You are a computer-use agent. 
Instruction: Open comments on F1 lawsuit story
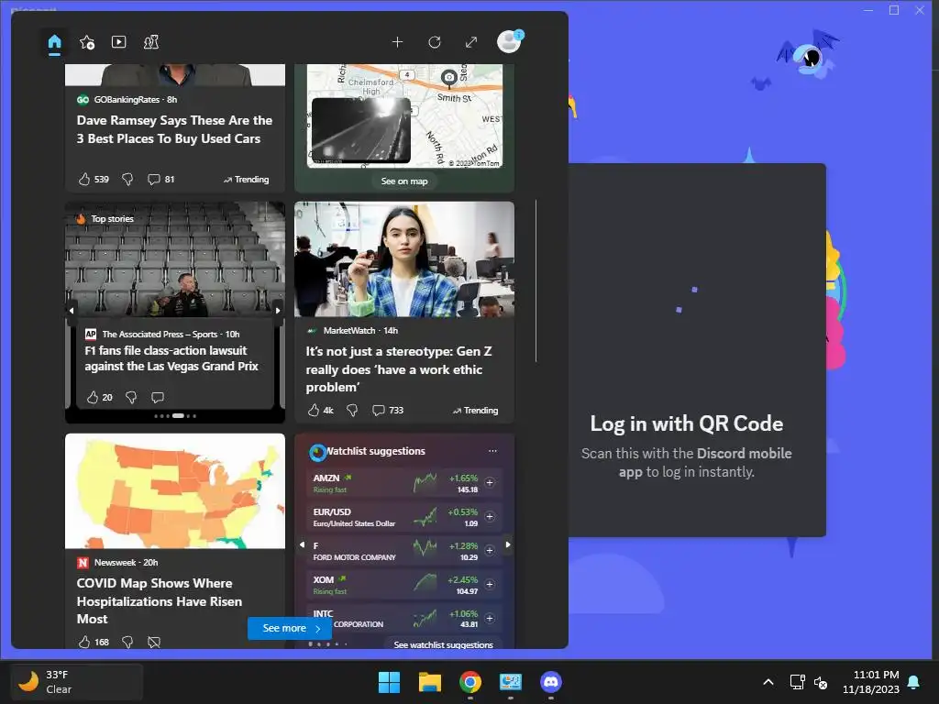(158, 398)
